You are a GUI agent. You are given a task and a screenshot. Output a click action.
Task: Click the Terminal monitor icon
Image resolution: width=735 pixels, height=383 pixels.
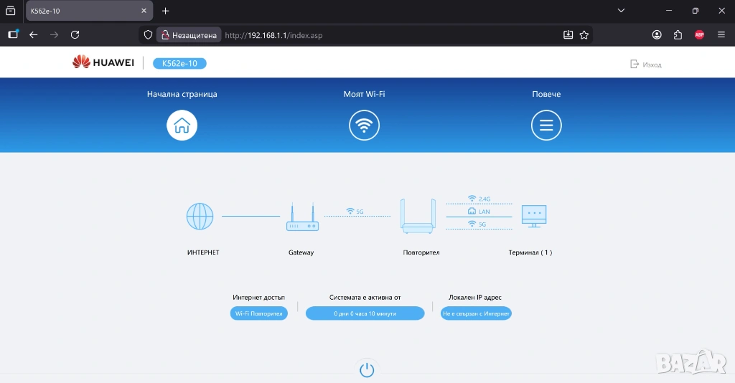coord(533,216)
